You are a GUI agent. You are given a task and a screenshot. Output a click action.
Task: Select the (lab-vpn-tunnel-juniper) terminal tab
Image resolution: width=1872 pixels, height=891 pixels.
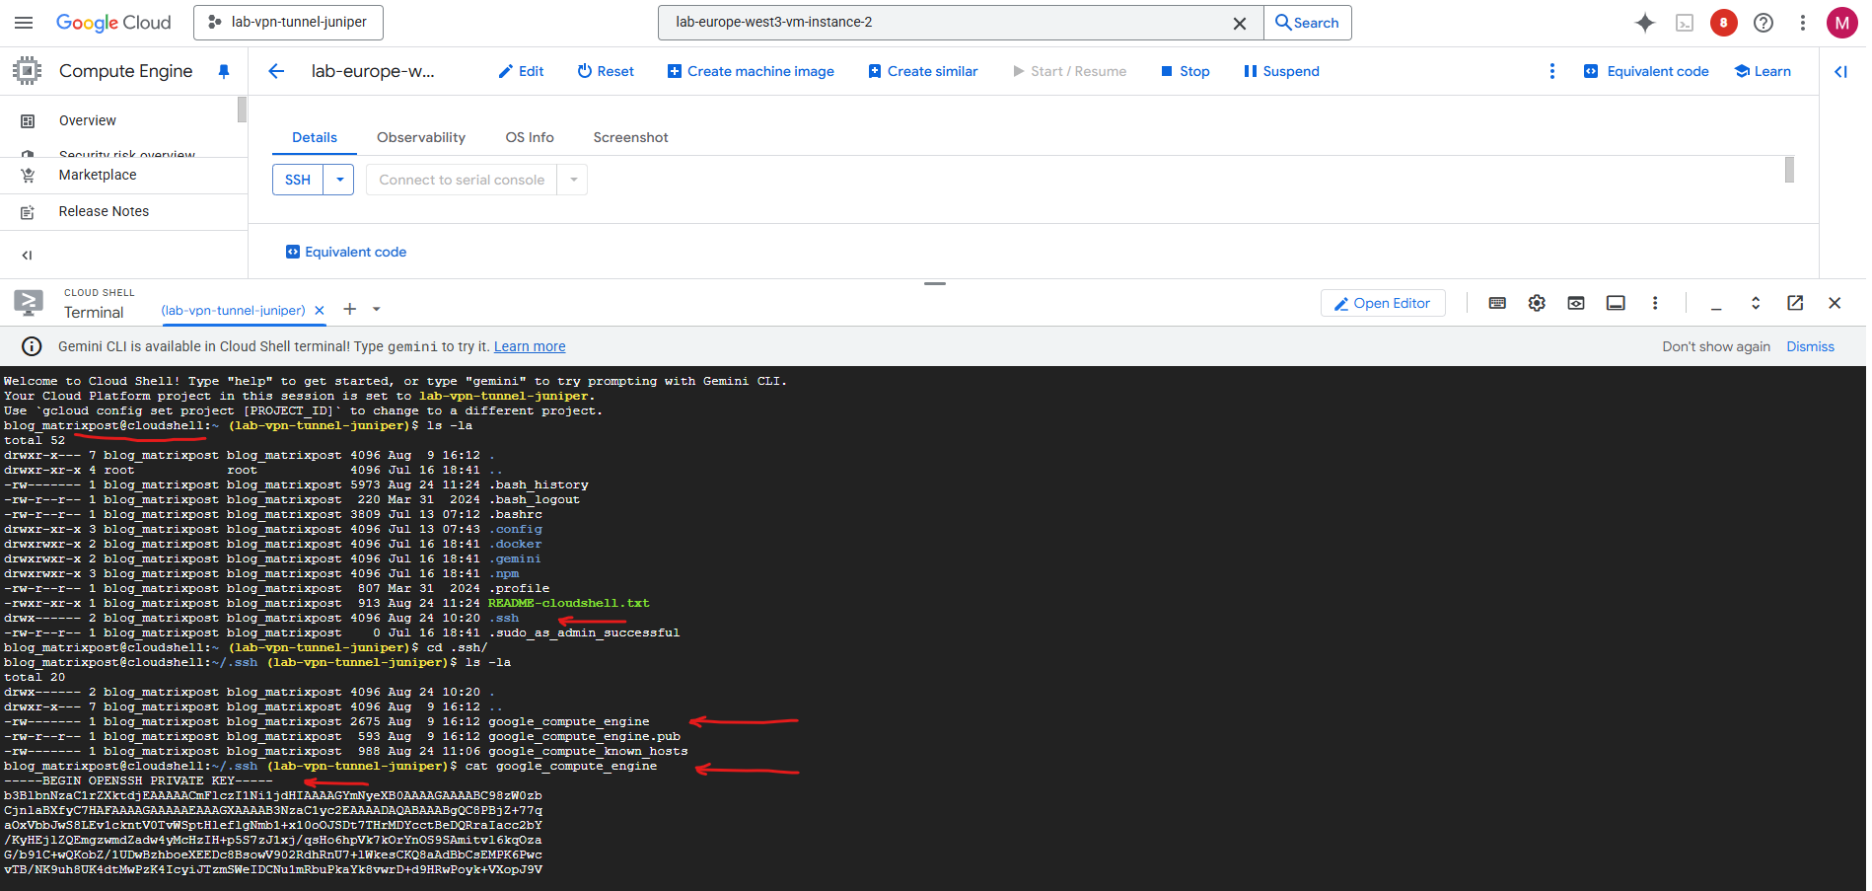233,310
